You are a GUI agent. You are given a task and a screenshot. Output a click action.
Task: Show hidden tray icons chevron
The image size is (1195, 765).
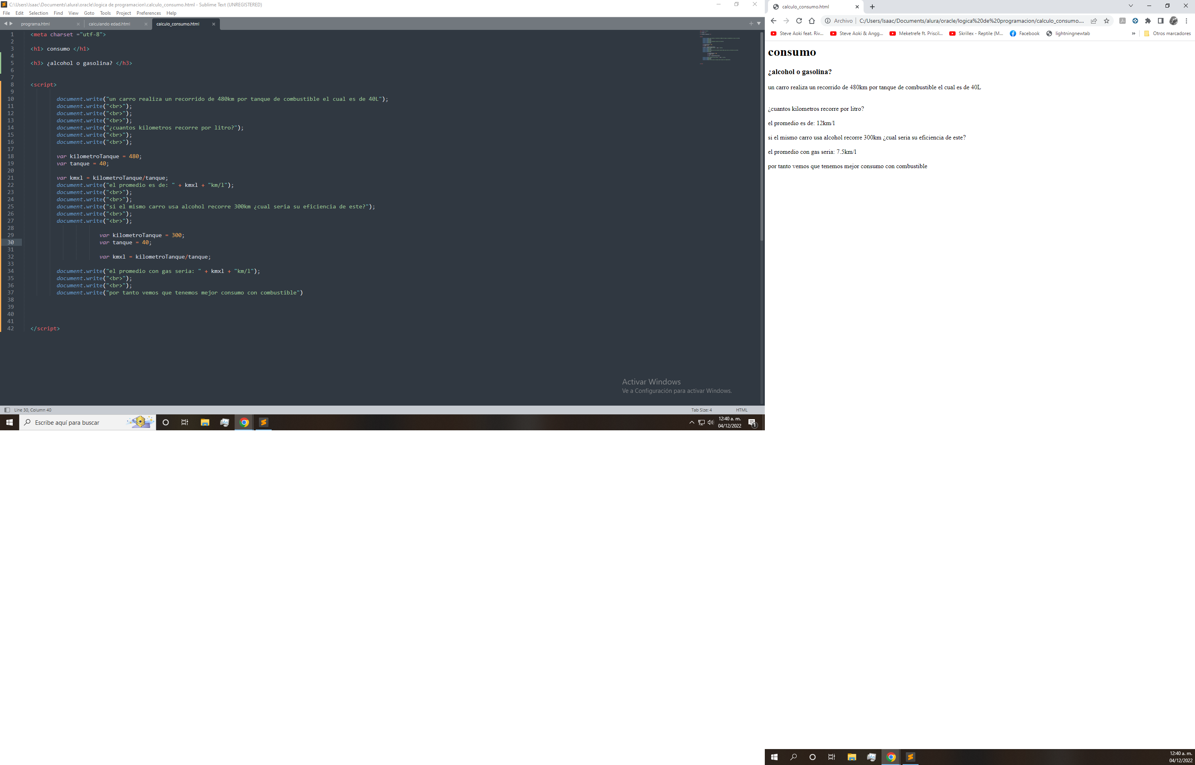click(692, 422)
